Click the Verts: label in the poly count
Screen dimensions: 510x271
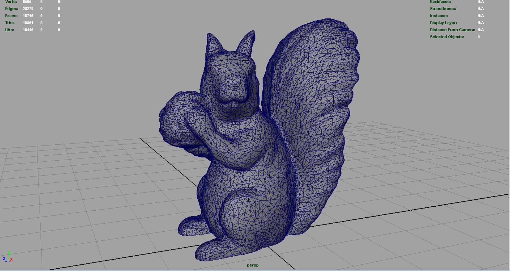[x=11, y=2]
